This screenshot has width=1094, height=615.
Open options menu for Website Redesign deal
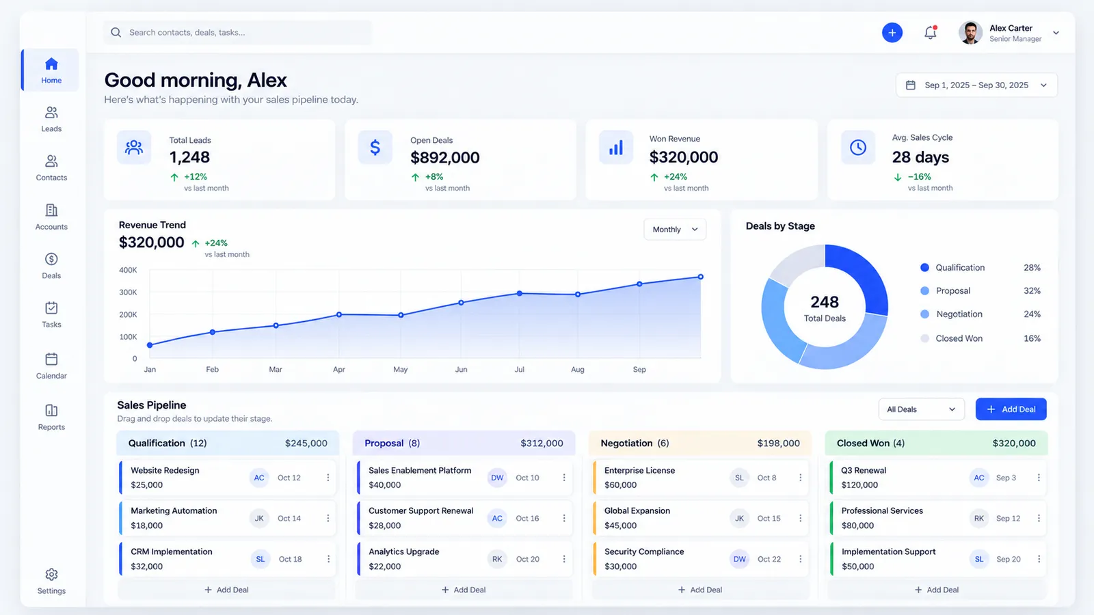(x=328, y=478)
